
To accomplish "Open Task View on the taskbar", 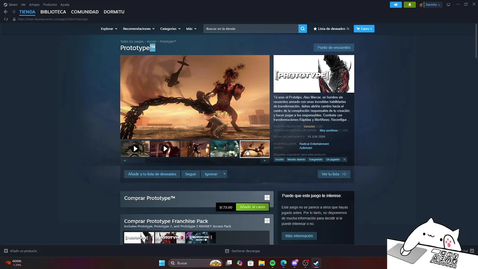I will pyautogui.click(x=229, y=263).
